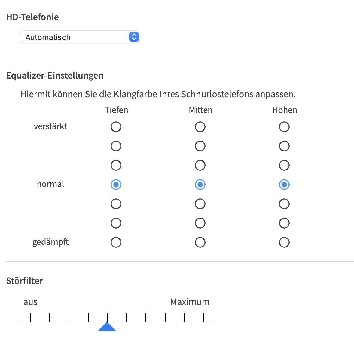The height and width of the screenshot is (339, 354).
Task: Select gedämpft for Mitten
Action: coord(200,242)
